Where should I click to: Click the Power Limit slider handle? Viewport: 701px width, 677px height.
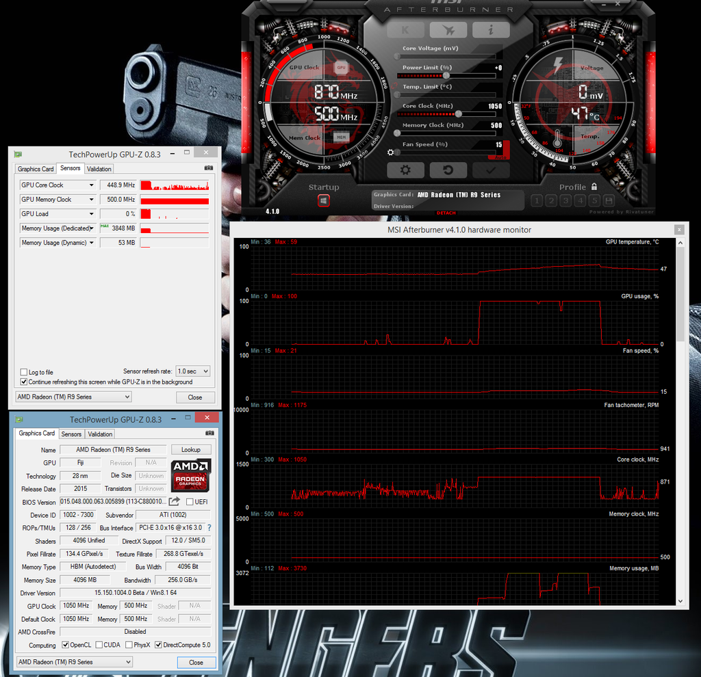click(446, 75)
